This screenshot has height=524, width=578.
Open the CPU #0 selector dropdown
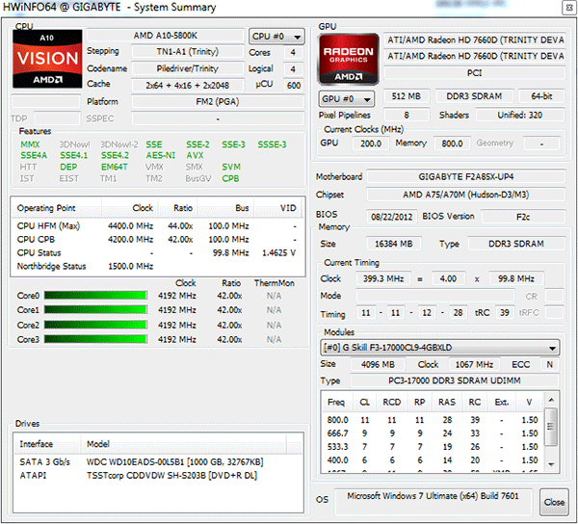(276, 37)
